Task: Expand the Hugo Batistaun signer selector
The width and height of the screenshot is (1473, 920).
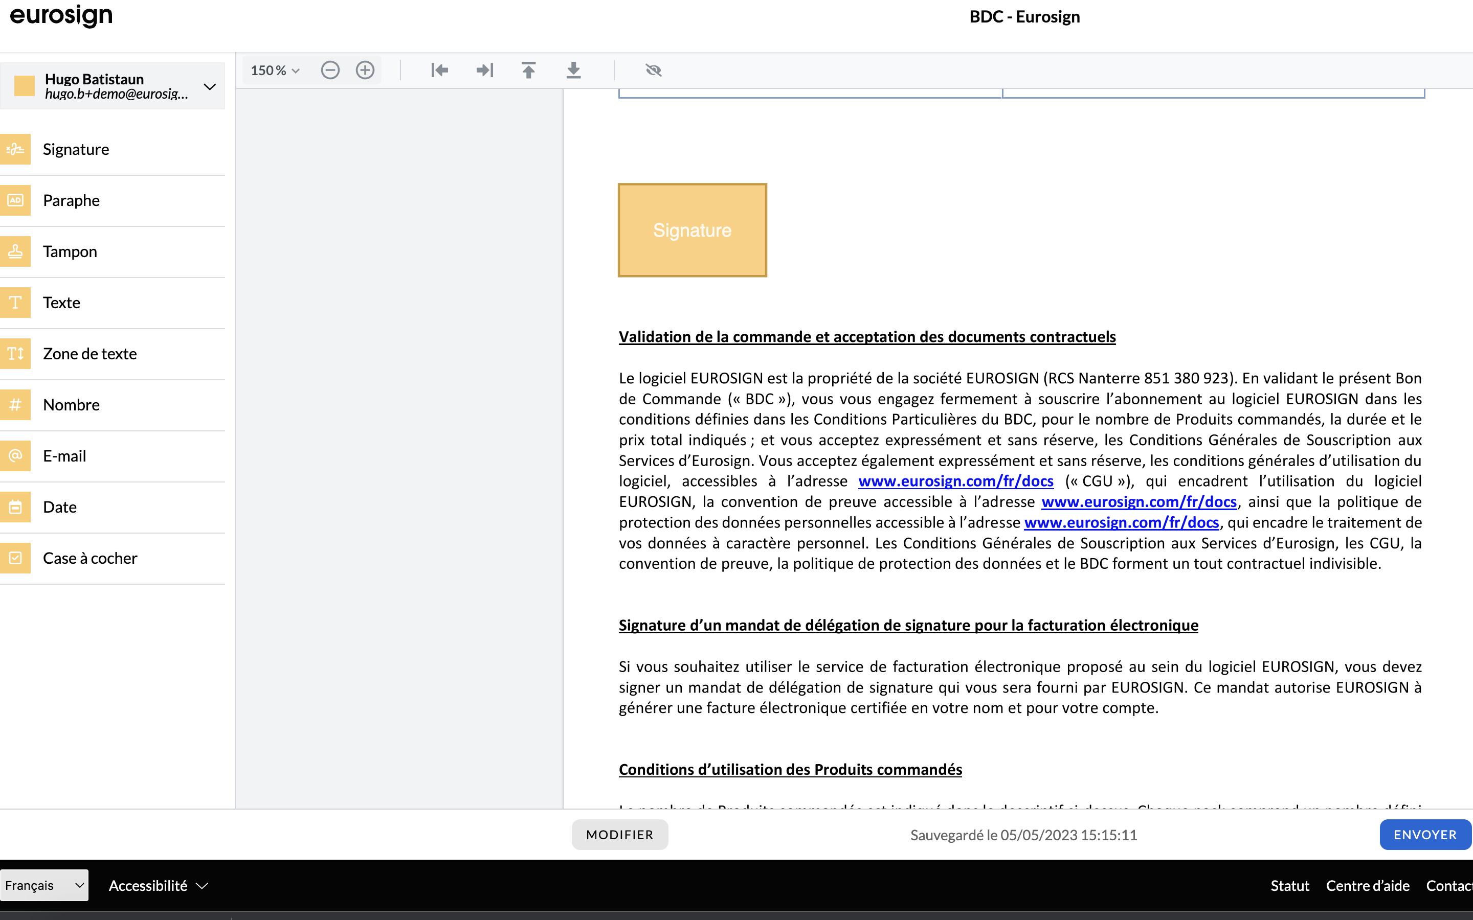Action: 113,86
